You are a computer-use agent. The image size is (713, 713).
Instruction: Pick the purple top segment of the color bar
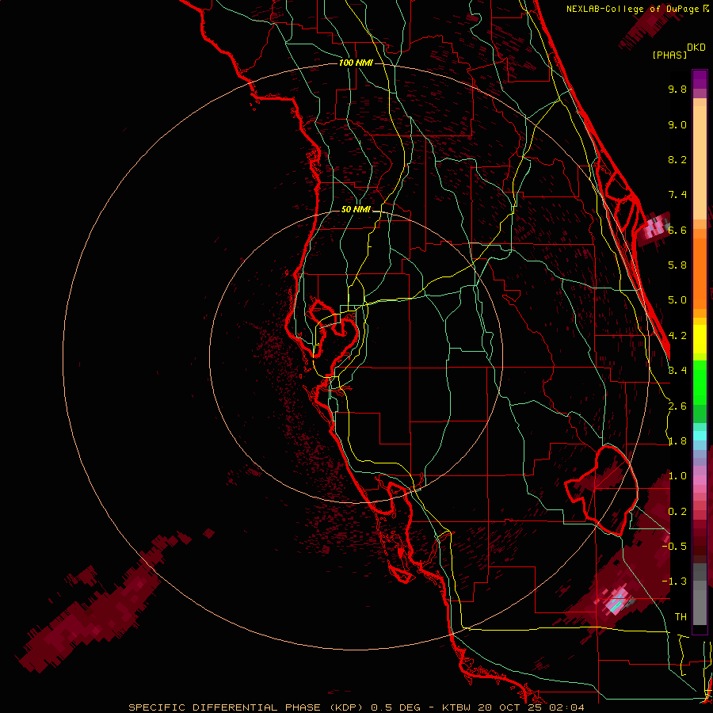point(700,79)
